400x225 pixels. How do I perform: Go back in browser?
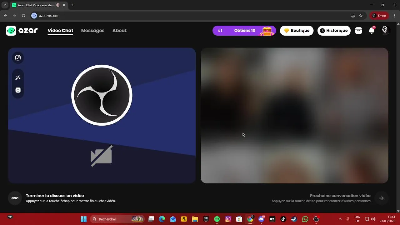point(5,16)
